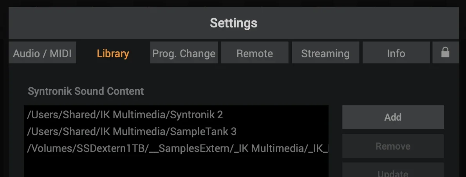Choose the SSDextern1TB volume path entry
This screenshot has height=177, width=466.
pos(176,148)
